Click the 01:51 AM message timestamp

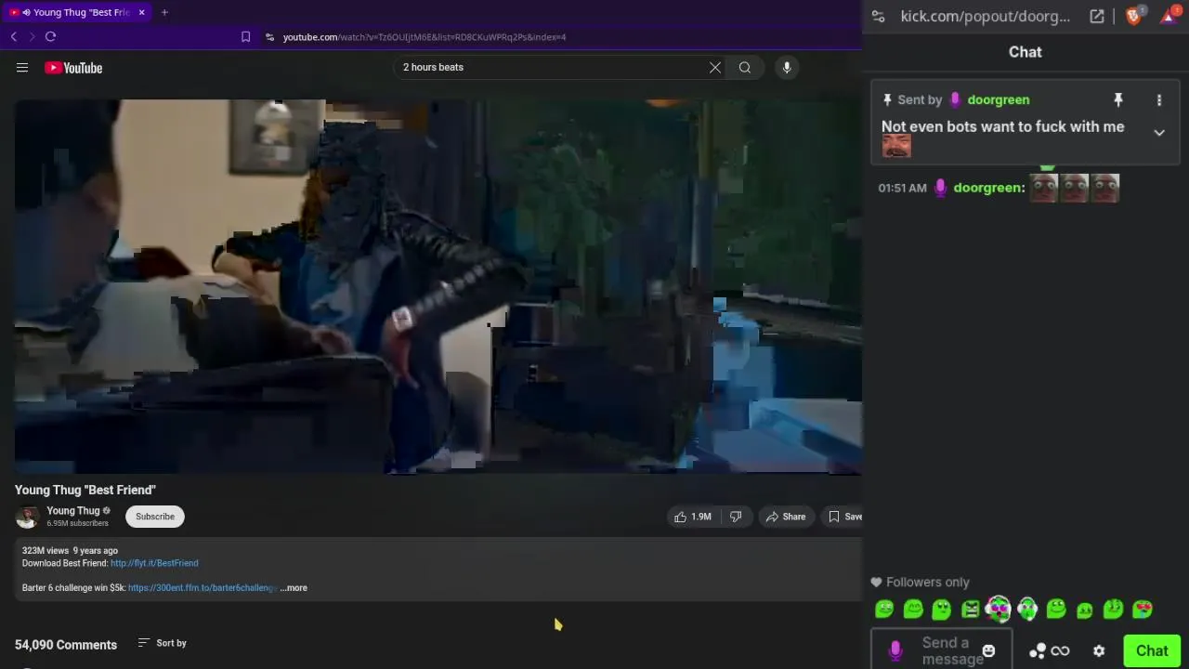click(903, 188)
